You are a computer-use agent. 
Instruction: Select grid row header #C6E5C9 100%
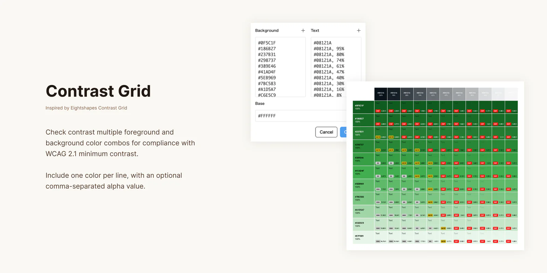363,225
